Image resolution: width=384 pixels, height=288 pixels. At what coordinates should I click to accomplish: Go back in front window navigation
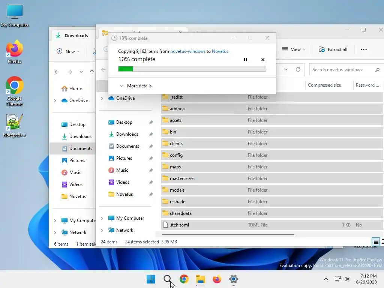(x=103, y=70)
